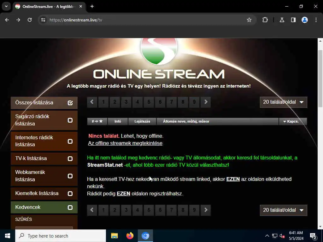Click the Infó column header

click(x=118, y=121)
